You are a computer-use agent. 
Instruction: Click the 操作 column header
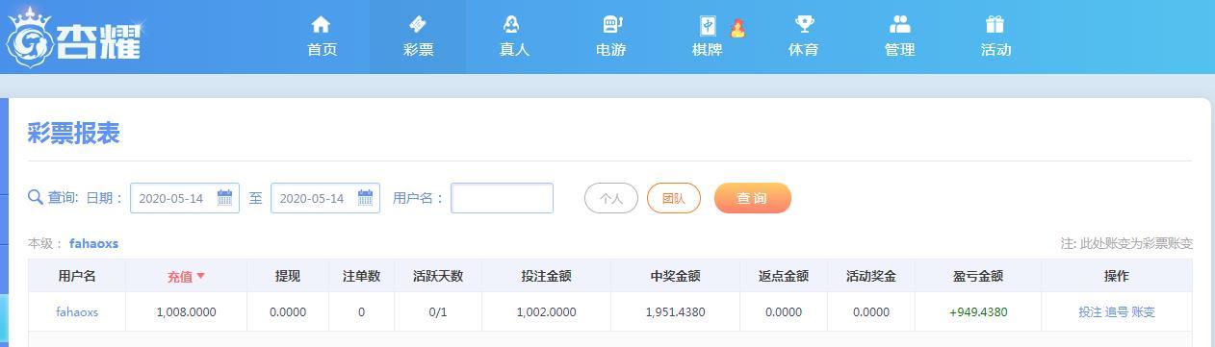point(1117,276)
